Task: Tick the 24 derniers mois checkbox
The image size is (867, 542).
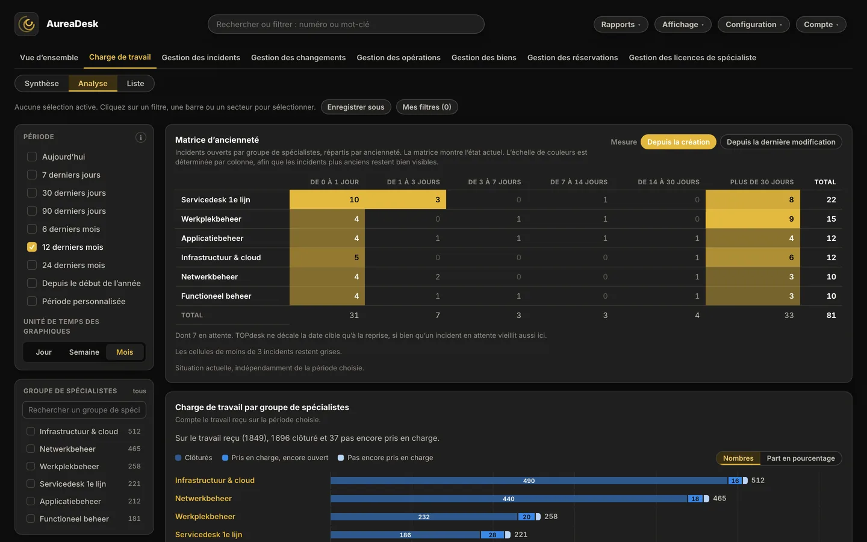Action: click(32, 265)
